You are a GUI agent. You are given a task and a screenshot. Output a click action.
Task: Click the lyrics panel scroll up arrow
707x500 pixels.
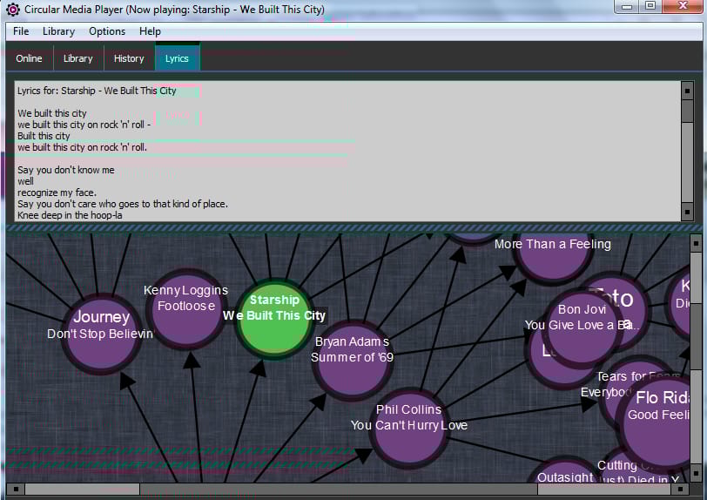tap(687, 91)
